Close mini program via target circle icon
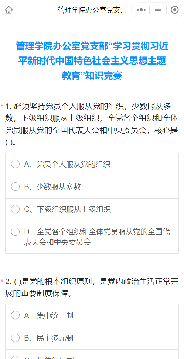The width and height of the screenshot is (184, 359). [x=175, y=10]
